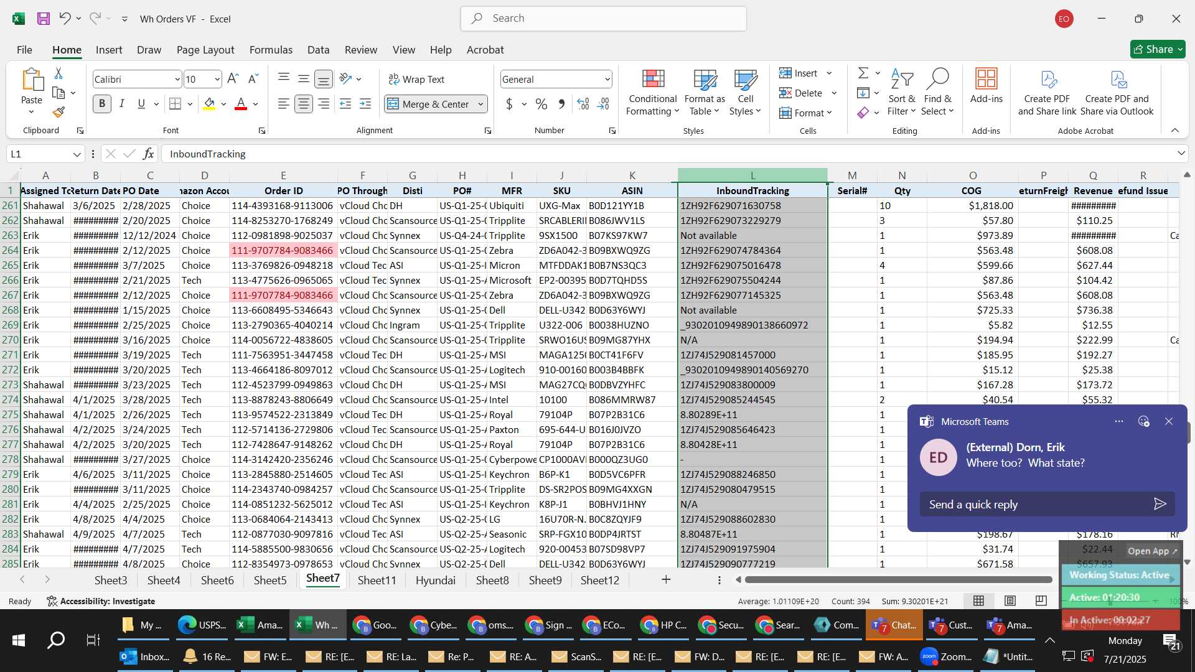Image resolution: width=1195 pixels, height=672 pixels.
Task: Click Create PDF and Share link icon
Action: coord(1047,93)
